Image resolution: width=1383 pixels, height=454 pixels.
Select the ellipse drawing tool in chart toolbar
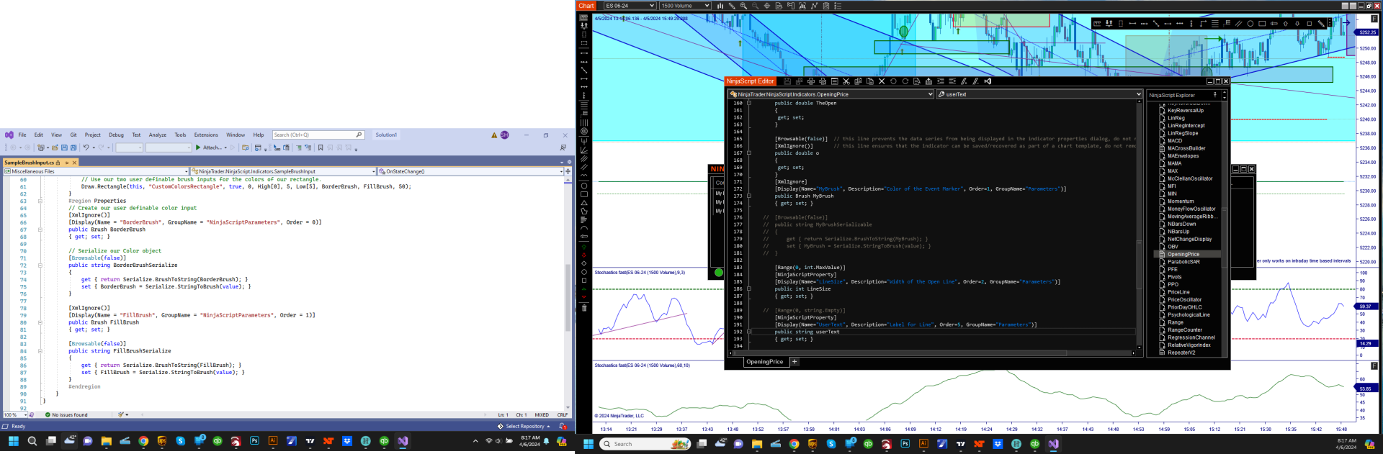1250,24
